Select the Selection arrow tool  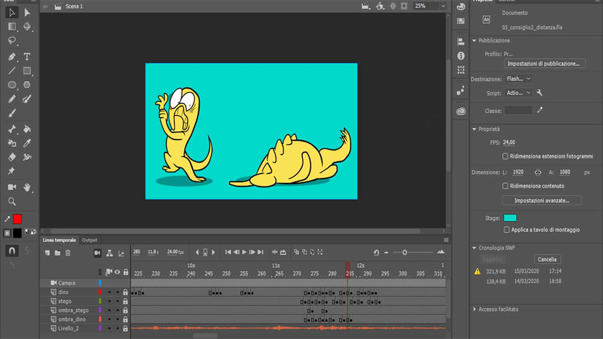(12, 12)
